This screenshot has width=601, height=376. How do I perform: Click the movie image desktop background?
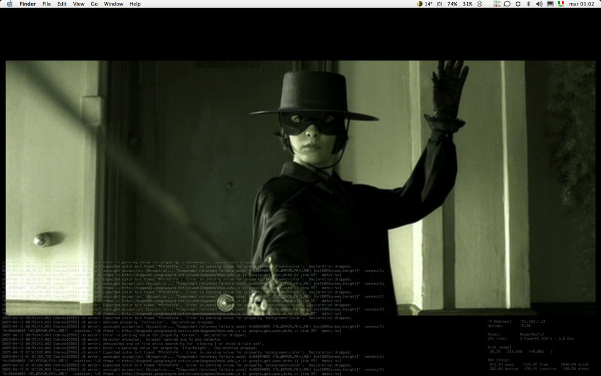point(165,165)
